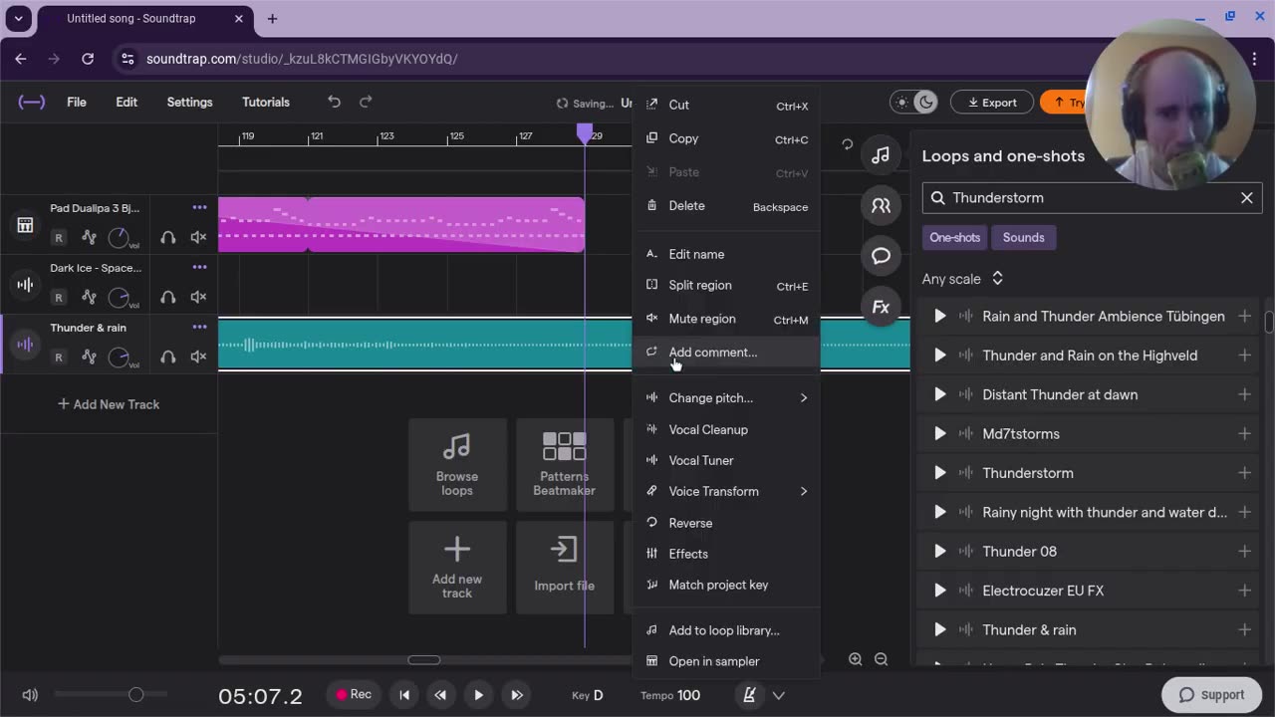Add Distant Thunder at dawn to project
Viewport: 1275px width, 717px height.
click(1244, 394)
